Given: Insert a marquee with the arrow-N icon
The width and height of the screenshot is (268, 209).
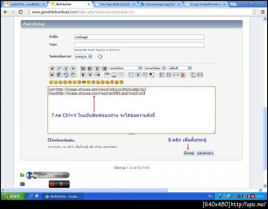Looking at the screenshot, I should (97, 75).
